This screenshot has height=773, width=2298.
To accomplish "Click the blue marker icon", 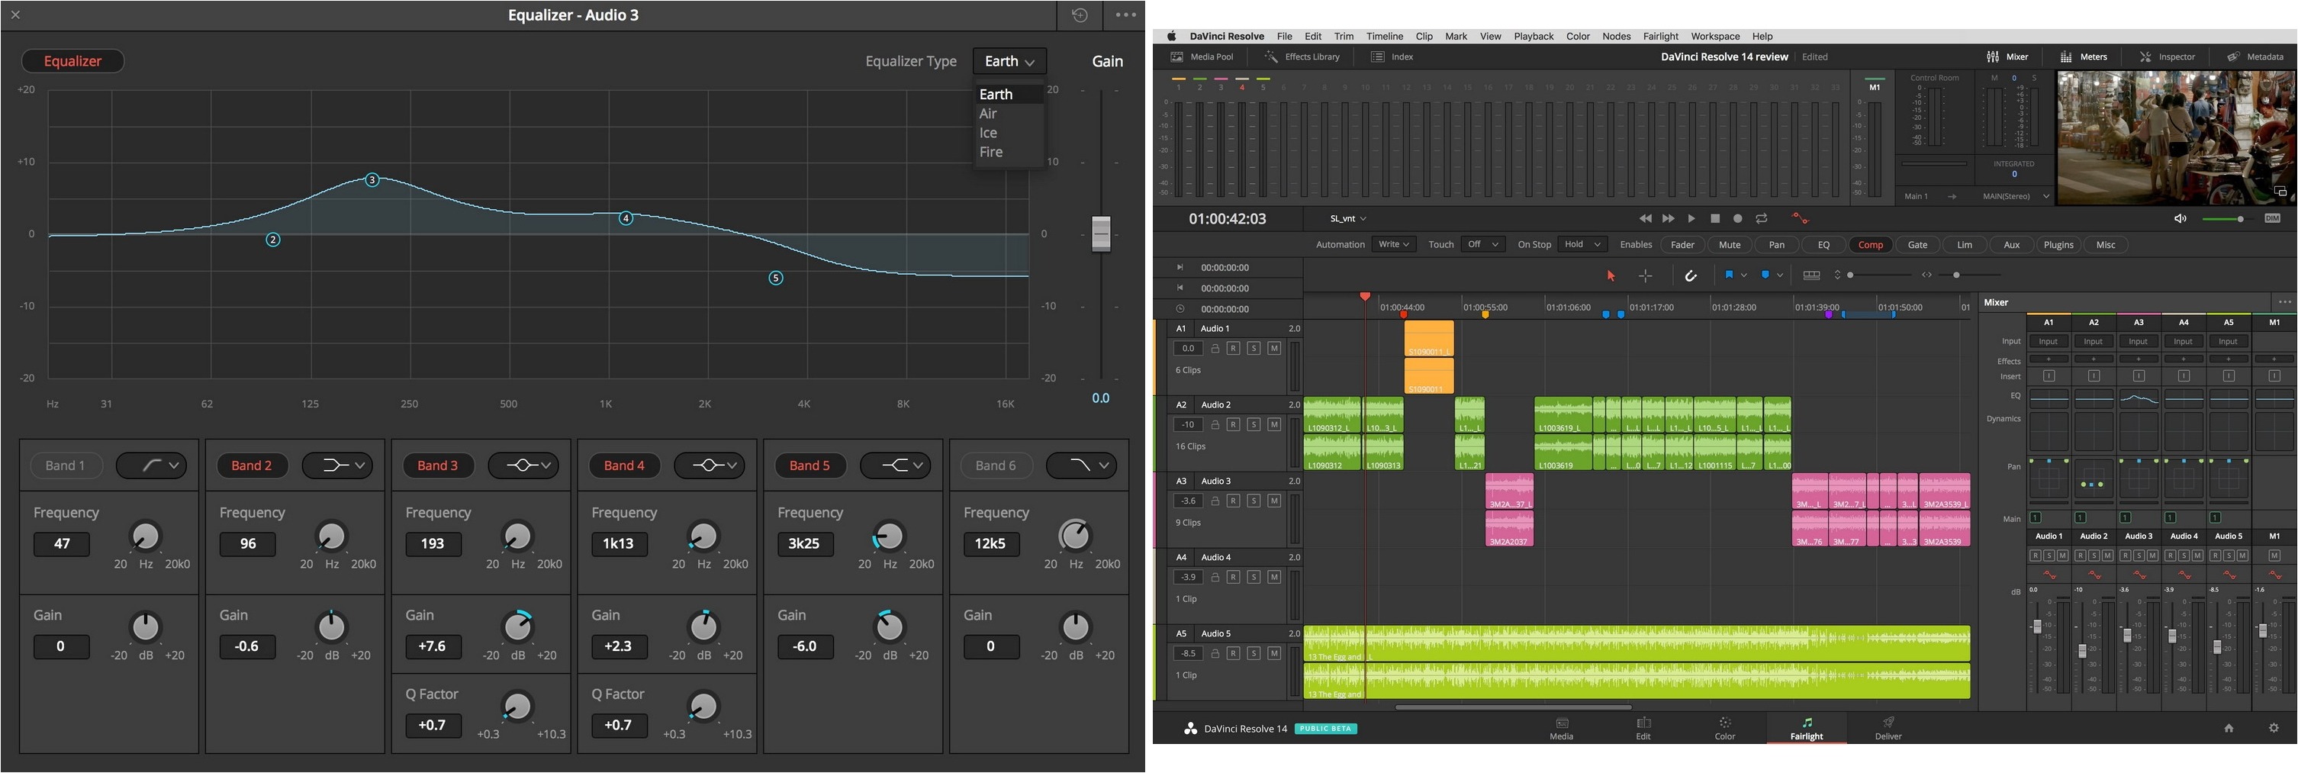I will [x=1765, y=275].
